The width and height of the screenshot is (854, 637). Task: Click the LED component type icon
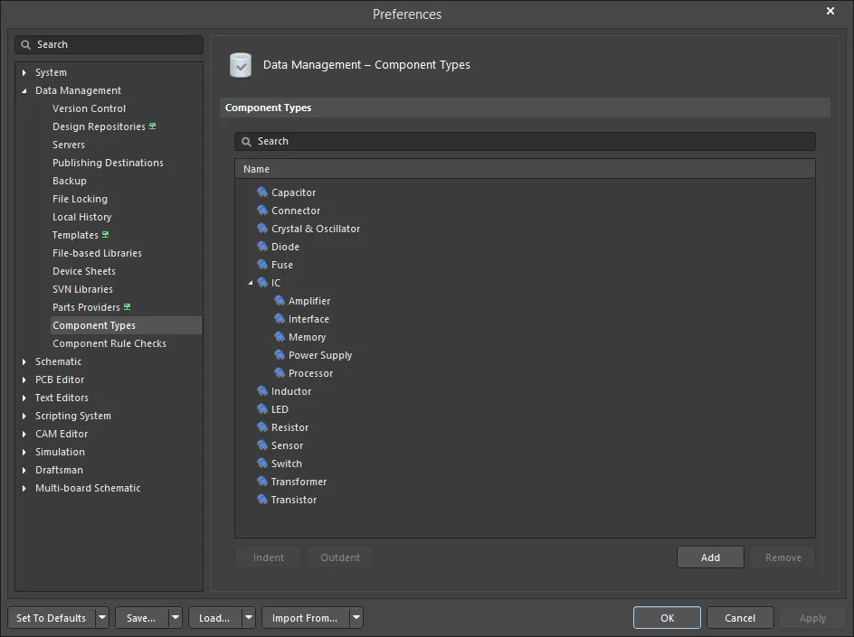[x=262, y=408]
